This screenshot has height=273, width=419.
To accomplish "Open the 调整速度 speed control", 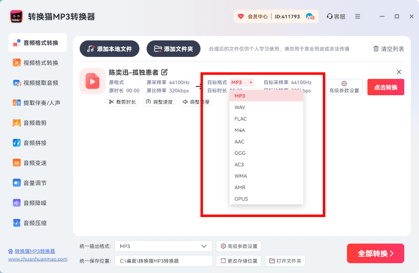I will coord(160,102).
